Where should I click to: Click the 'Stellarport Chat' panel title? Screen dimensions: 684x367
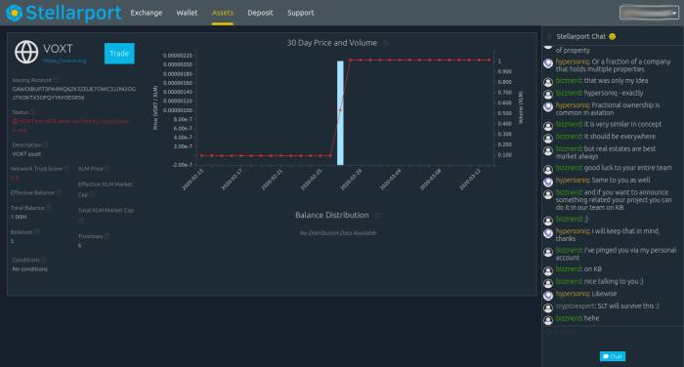[580, 37]
